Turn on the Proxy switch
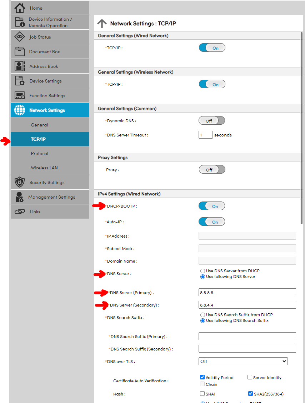Viewport: 305px width, 403px height. click(212, 170)
